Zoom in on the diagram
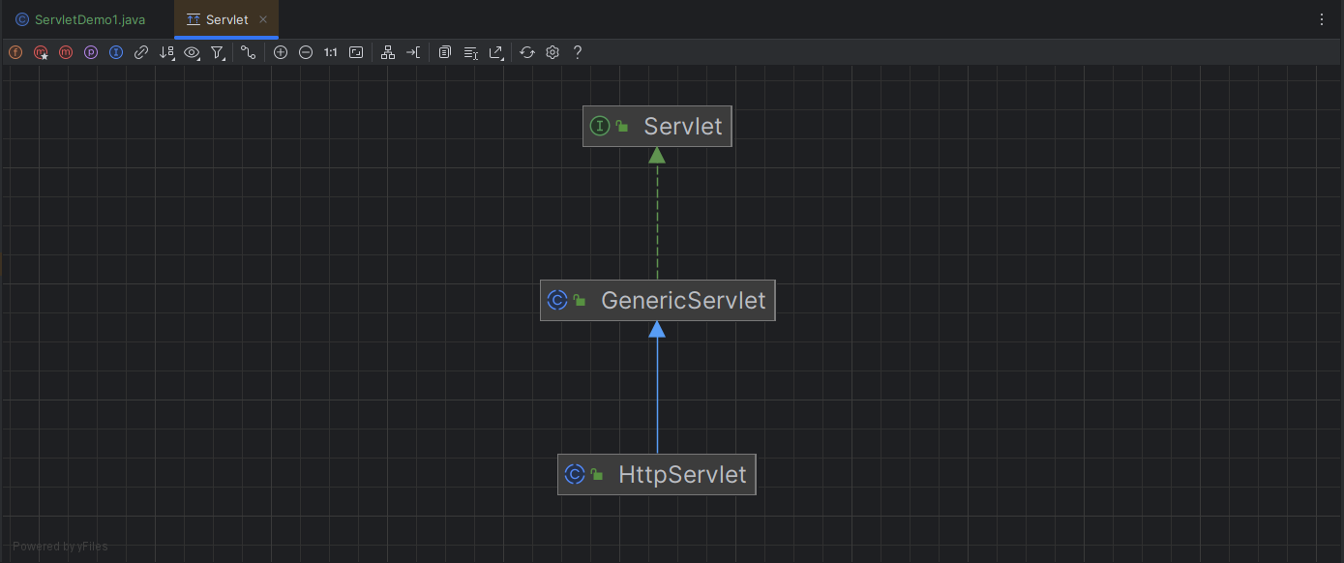 [x=281, y=52]
